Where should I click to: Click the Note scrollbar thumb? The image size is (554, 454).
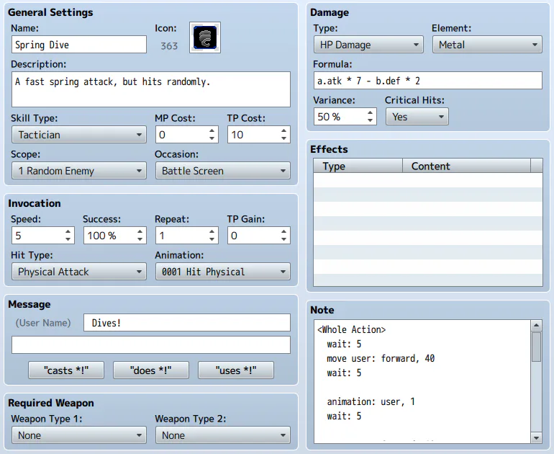[536, 347]
